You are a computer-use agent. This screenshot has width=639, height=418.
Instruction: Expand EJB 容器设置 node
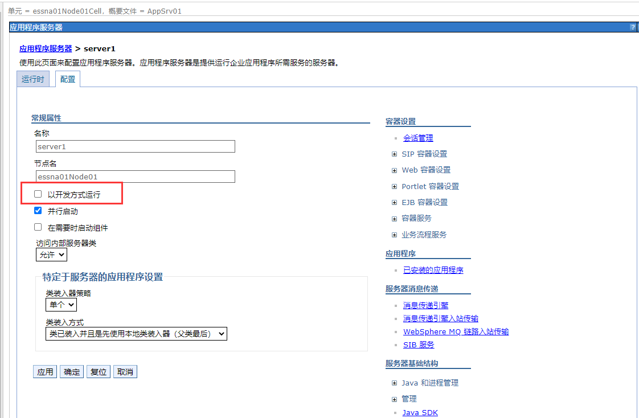point(394,202)
